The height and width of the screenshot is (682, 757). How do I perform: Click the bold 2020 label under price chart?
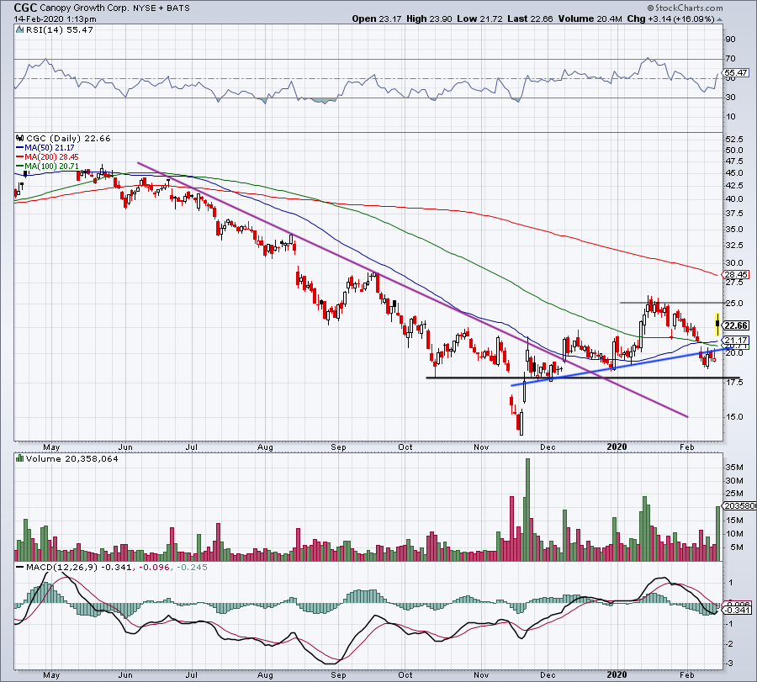[617, 447]
